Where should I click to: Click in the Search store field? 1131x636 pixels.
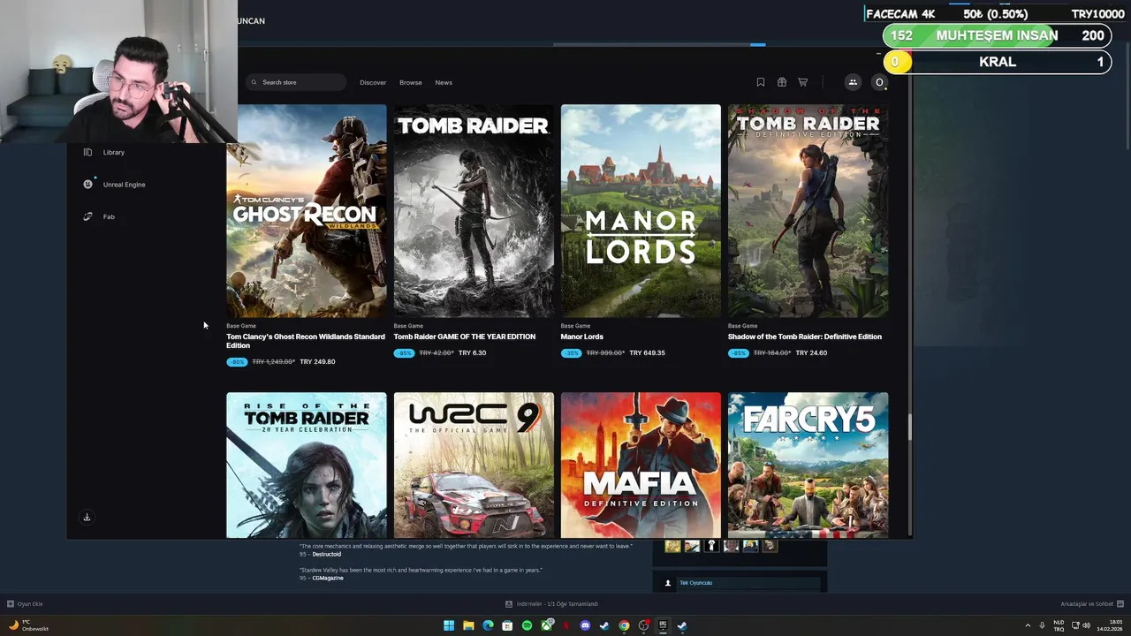[296, 82]
